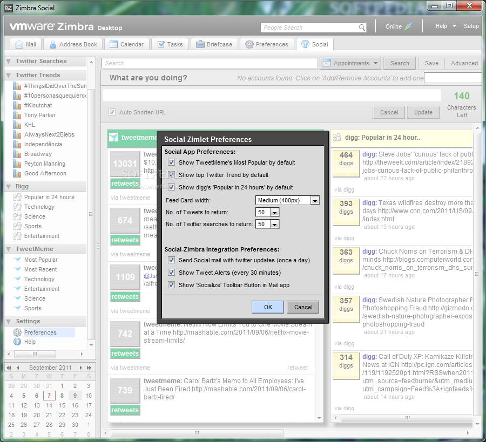Click the Settings Preferences gear icon

pyautogui.click(x=17, y=332)
